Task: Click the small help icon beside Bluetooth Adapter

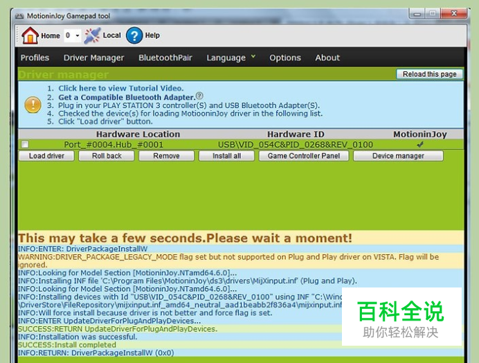Action: click(199, 96)
